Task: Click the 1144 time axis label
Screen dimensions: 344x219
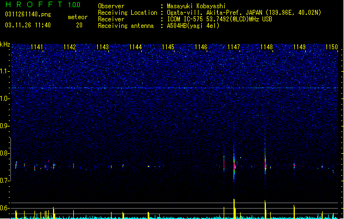Action: 136,47
